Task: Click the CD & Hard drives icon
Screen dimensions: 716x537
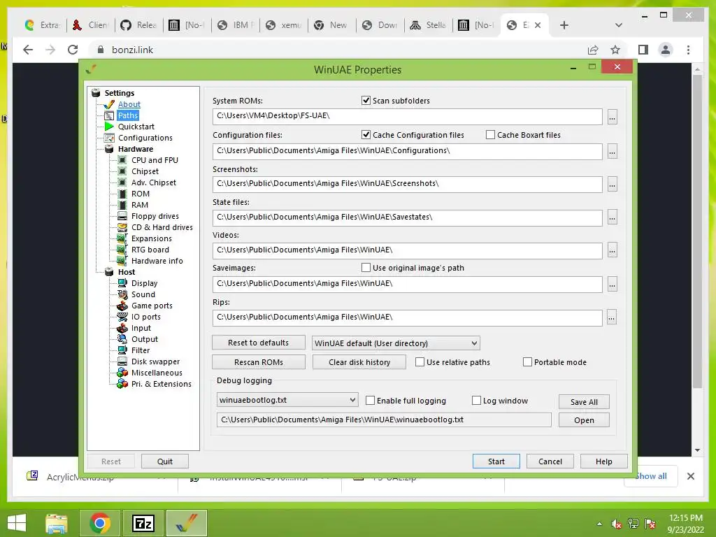Action: (122, 227)
